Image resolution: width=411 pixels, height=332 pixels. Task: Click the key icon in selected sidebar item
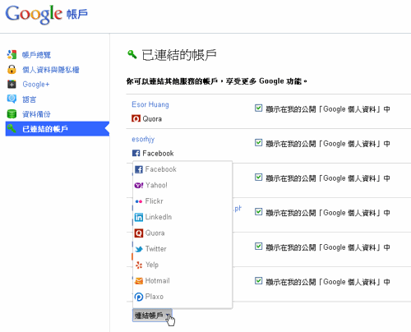tap(12, 128)
